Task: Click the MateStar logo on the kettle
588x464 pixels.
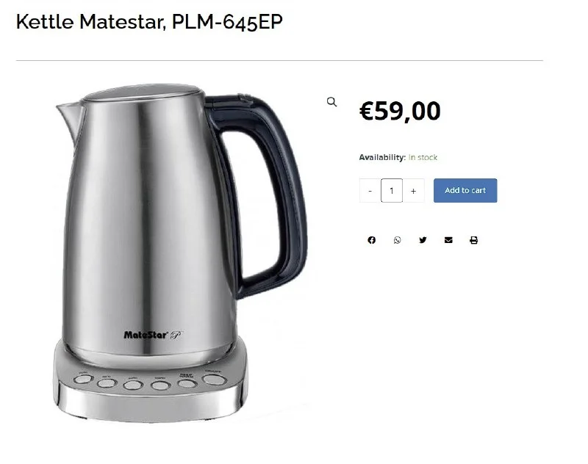Action: 153,335
